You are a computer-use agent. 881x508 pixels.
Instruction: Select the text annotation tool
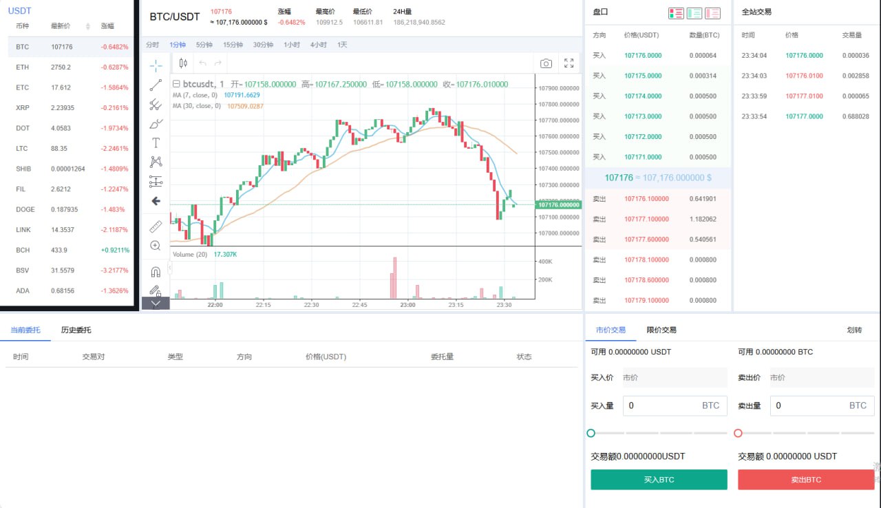pyautogui.click(x=156, y=142)
